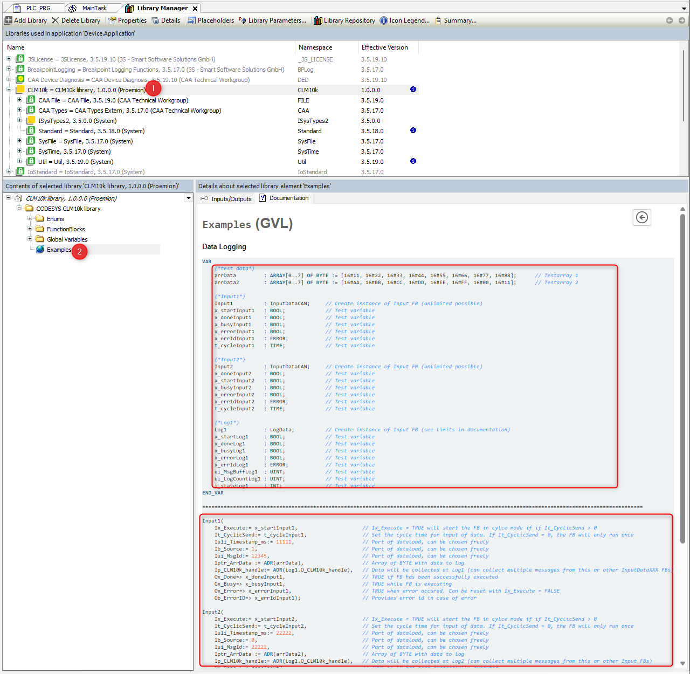The width and height of the screenshot is (690, 674).
Task: Expand the FunctionBlocks folder
Action: pos(30,229)
